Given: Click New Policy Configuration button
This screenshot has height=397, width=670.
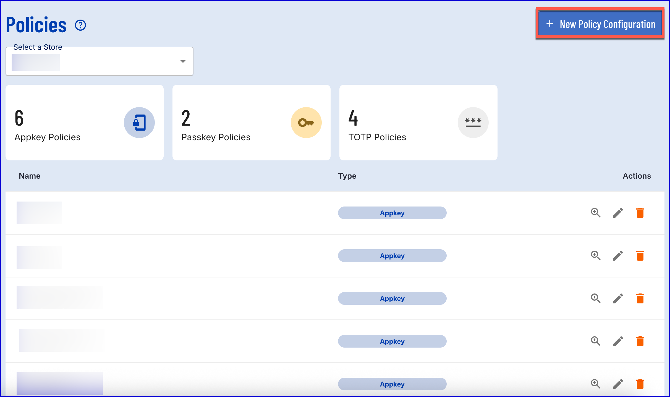Looking at the screenshot, I should 600,24.
